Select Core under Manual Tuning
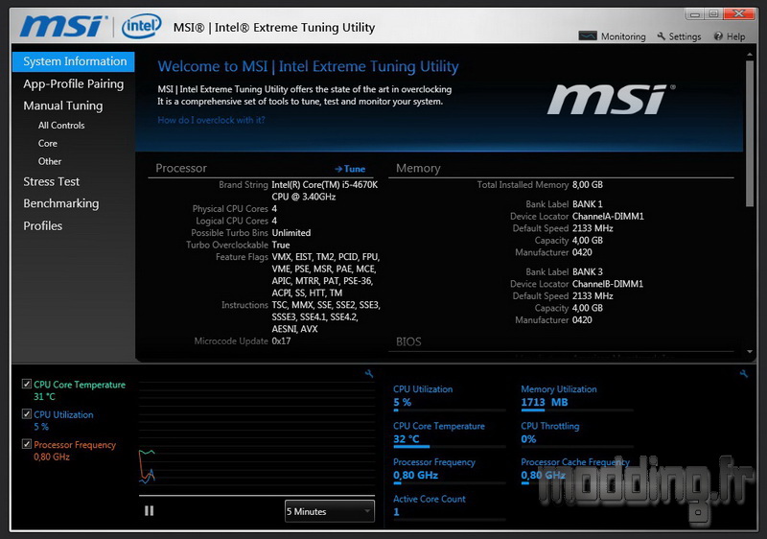Image resolution: width=767 pixels, height=539 pixels. tap(47, 143)
